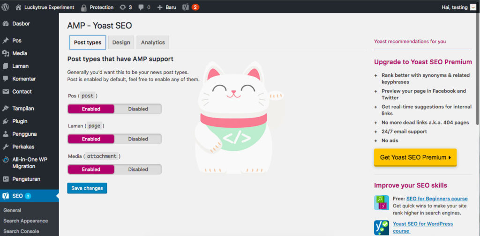Click the attachment code label
Screen dimensions: 480x236
[102, 156]
